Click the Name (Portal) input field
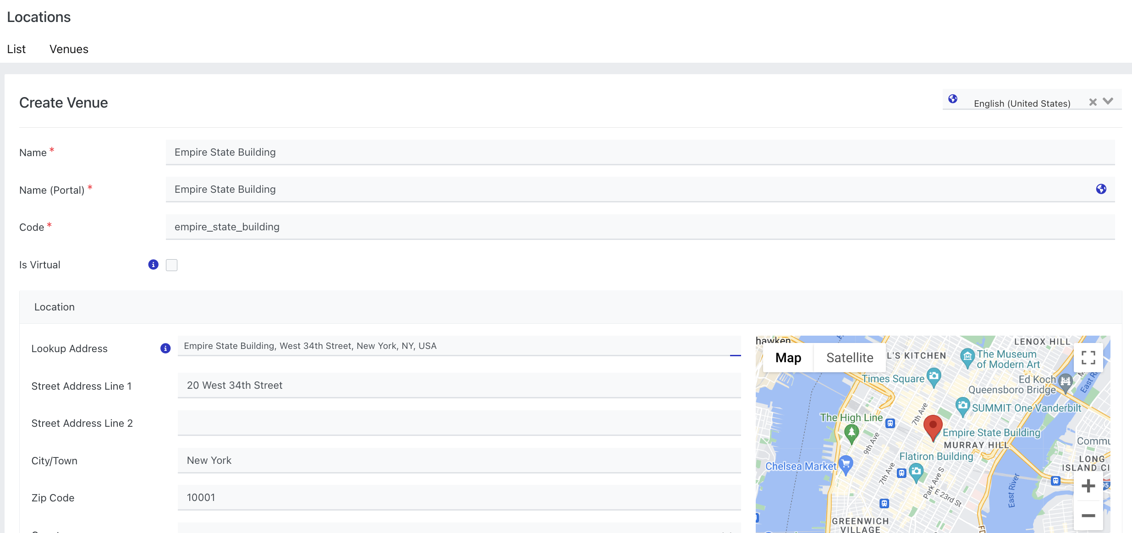The height and width of the screenshot is (533, 1132). point(640,190)
